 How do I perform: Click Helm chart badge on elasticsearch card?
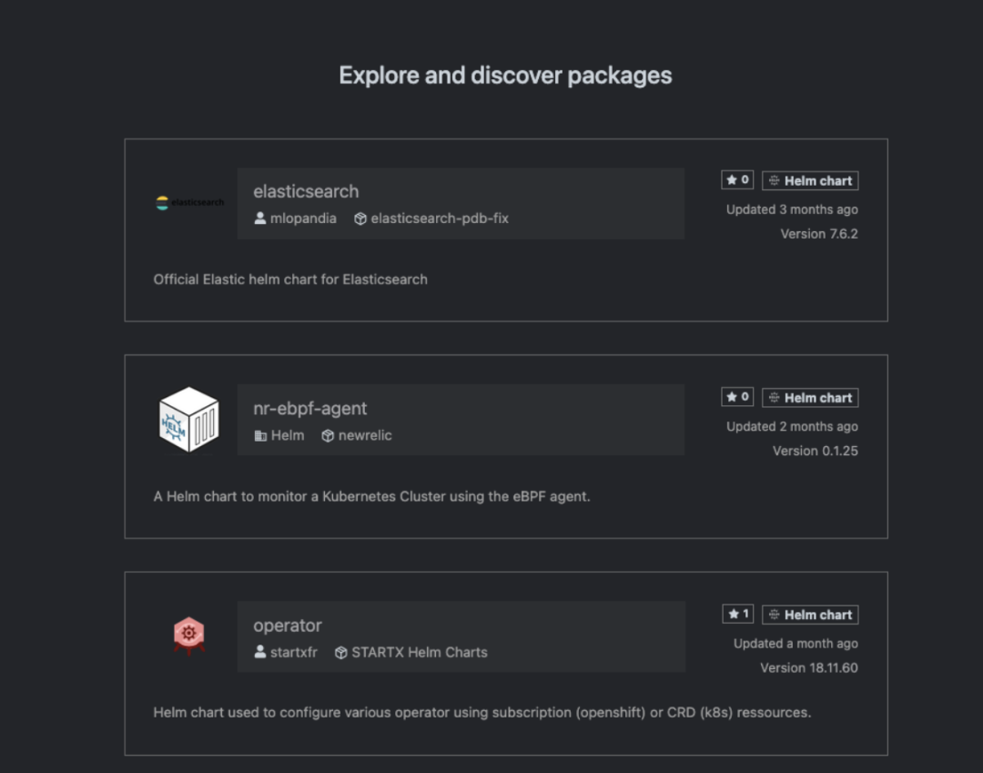tap(810, 180)
